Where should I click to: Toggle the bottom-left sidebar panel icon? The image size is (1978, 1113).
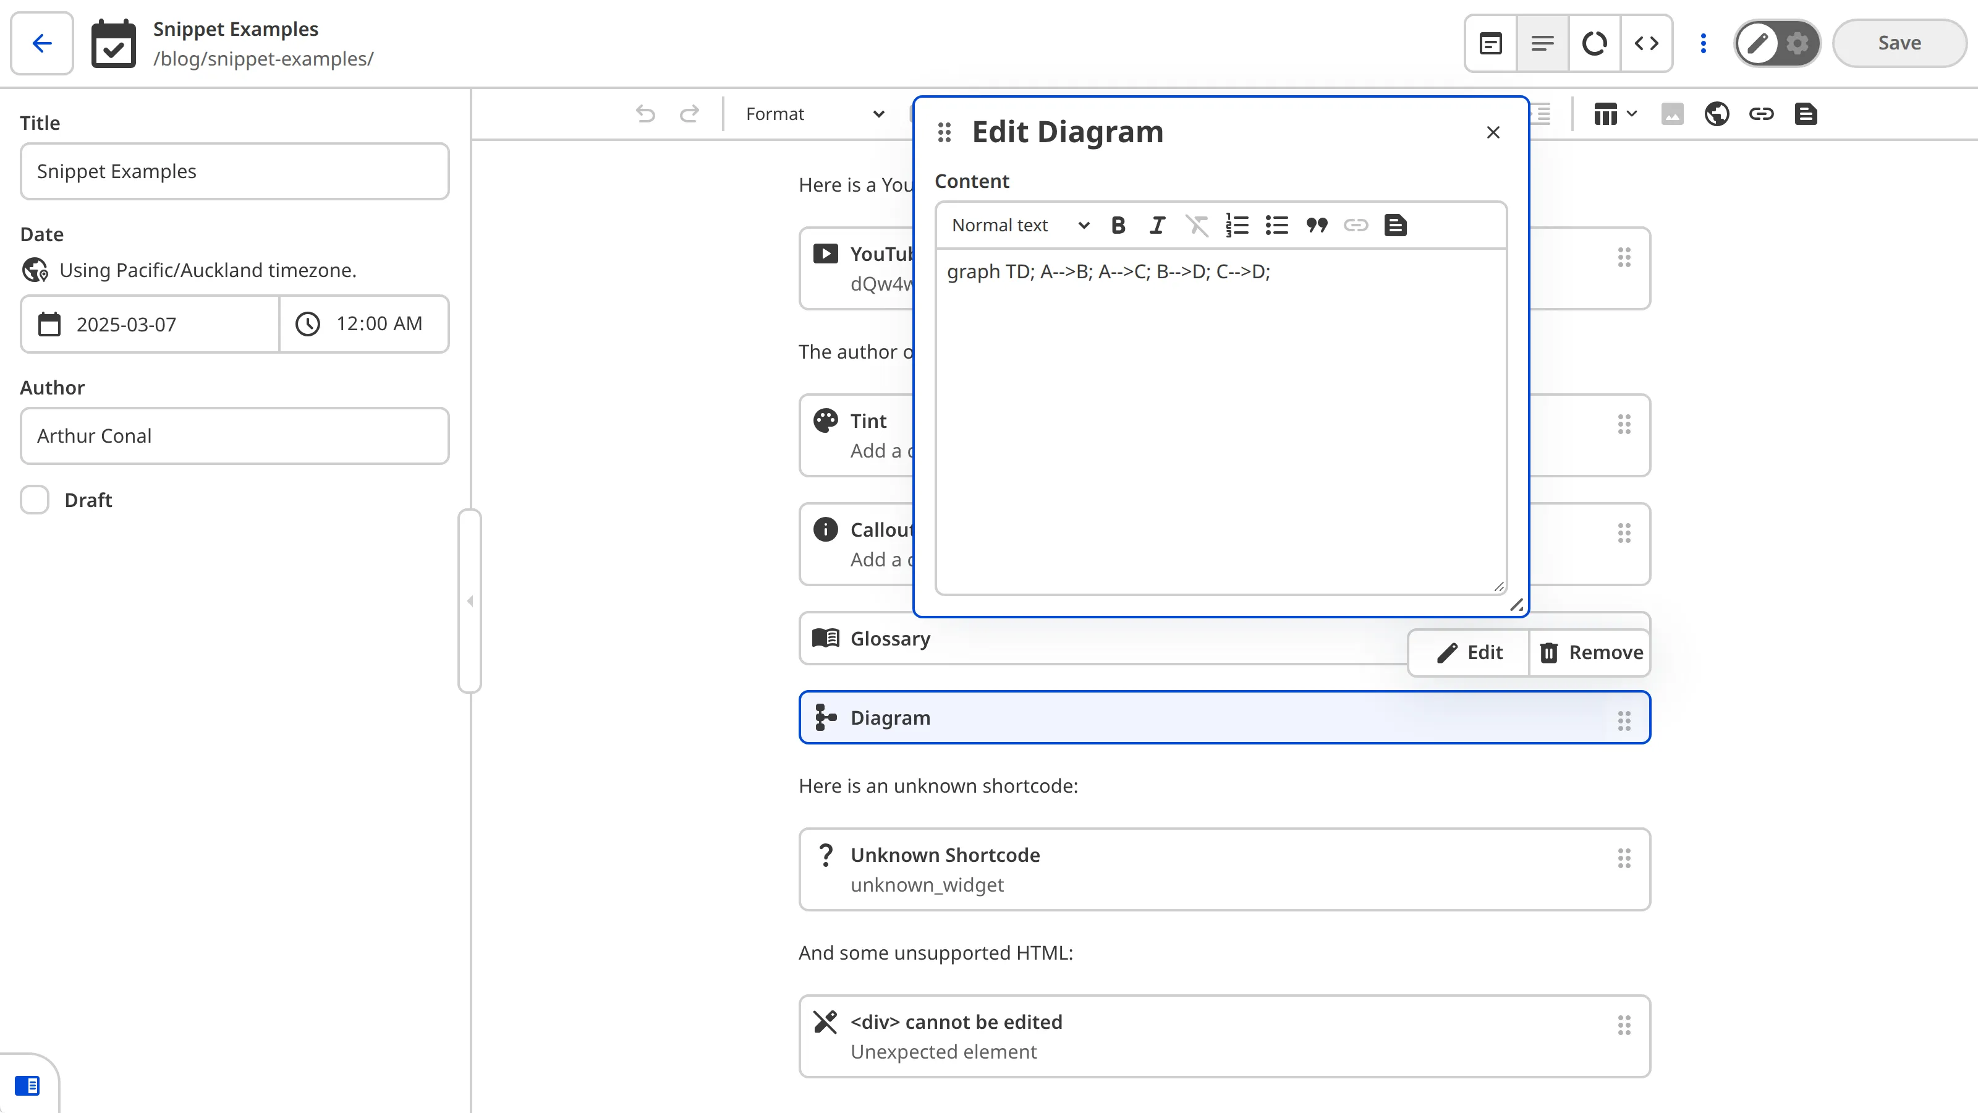click(x=28, y=1085)
